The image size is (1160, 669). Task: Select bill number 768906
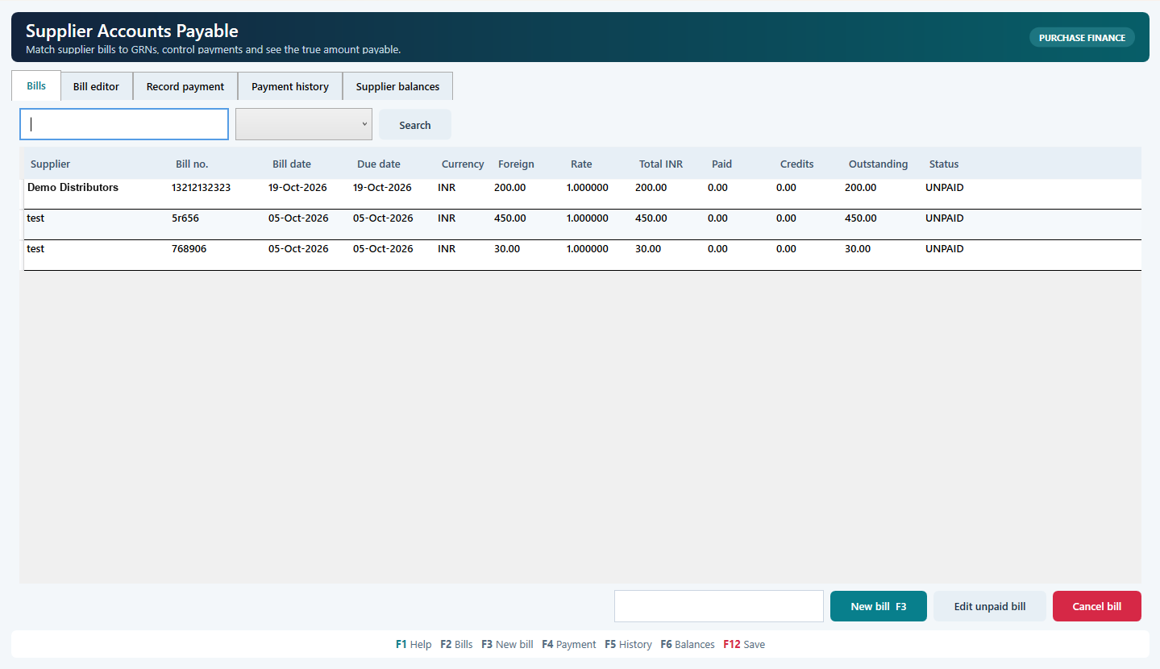(189, 249)
